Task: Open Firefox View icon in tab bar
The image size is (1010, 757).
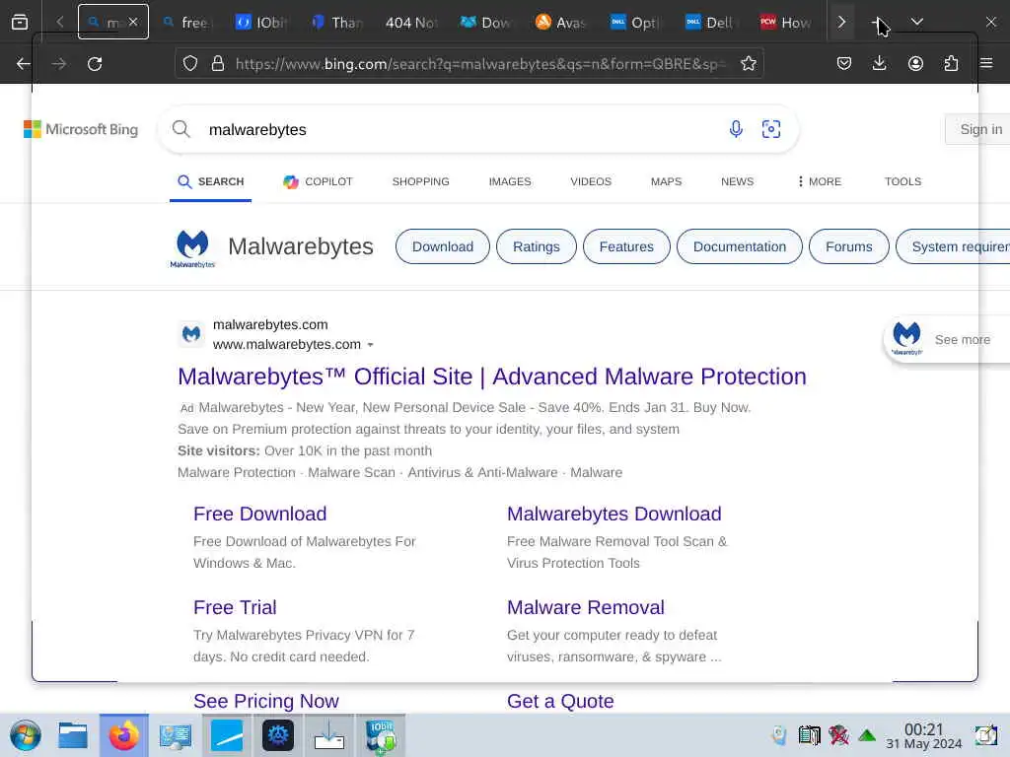Action: point(20,22)
